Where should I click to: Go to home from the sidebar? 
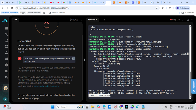pyautogui.click(x=7, y=28)
